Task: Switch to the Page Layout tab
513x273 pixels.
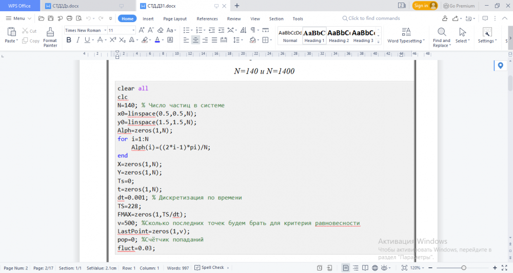Action: pos(175,18)
